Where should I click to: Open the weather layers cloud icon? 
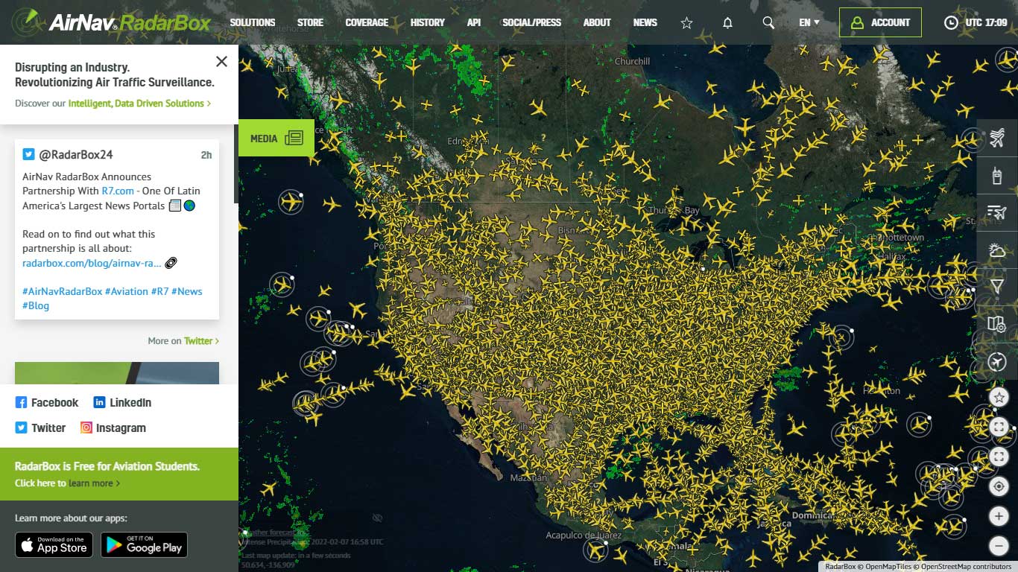pyautogui.click(x=997, y=250)
